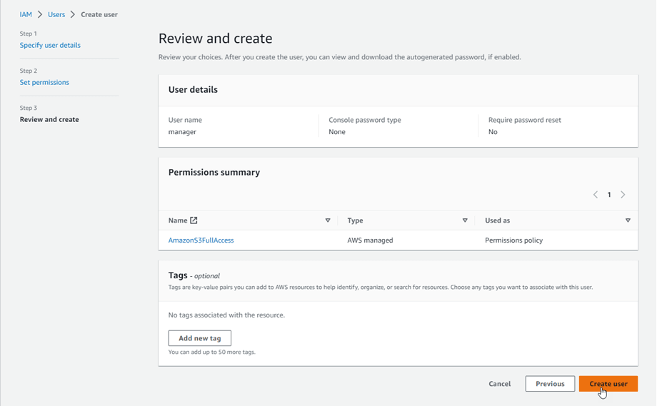Screen dimensions: 657x406
Task: Click the external link icon beside Name
Action: [194, 220]
